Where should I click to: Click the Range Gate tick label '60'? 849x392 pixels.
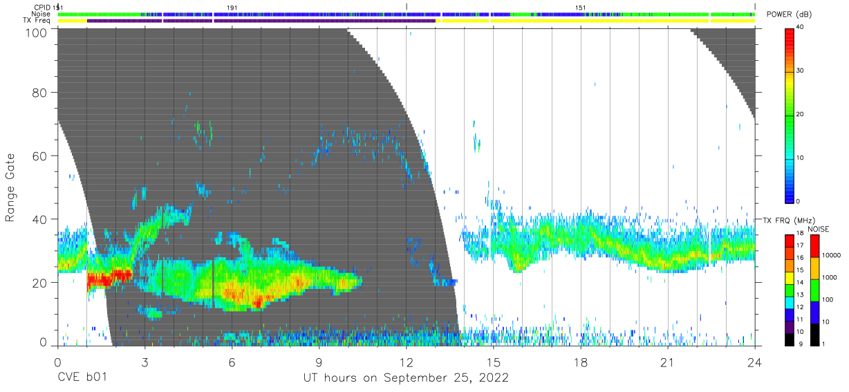[x=40, y=156]
